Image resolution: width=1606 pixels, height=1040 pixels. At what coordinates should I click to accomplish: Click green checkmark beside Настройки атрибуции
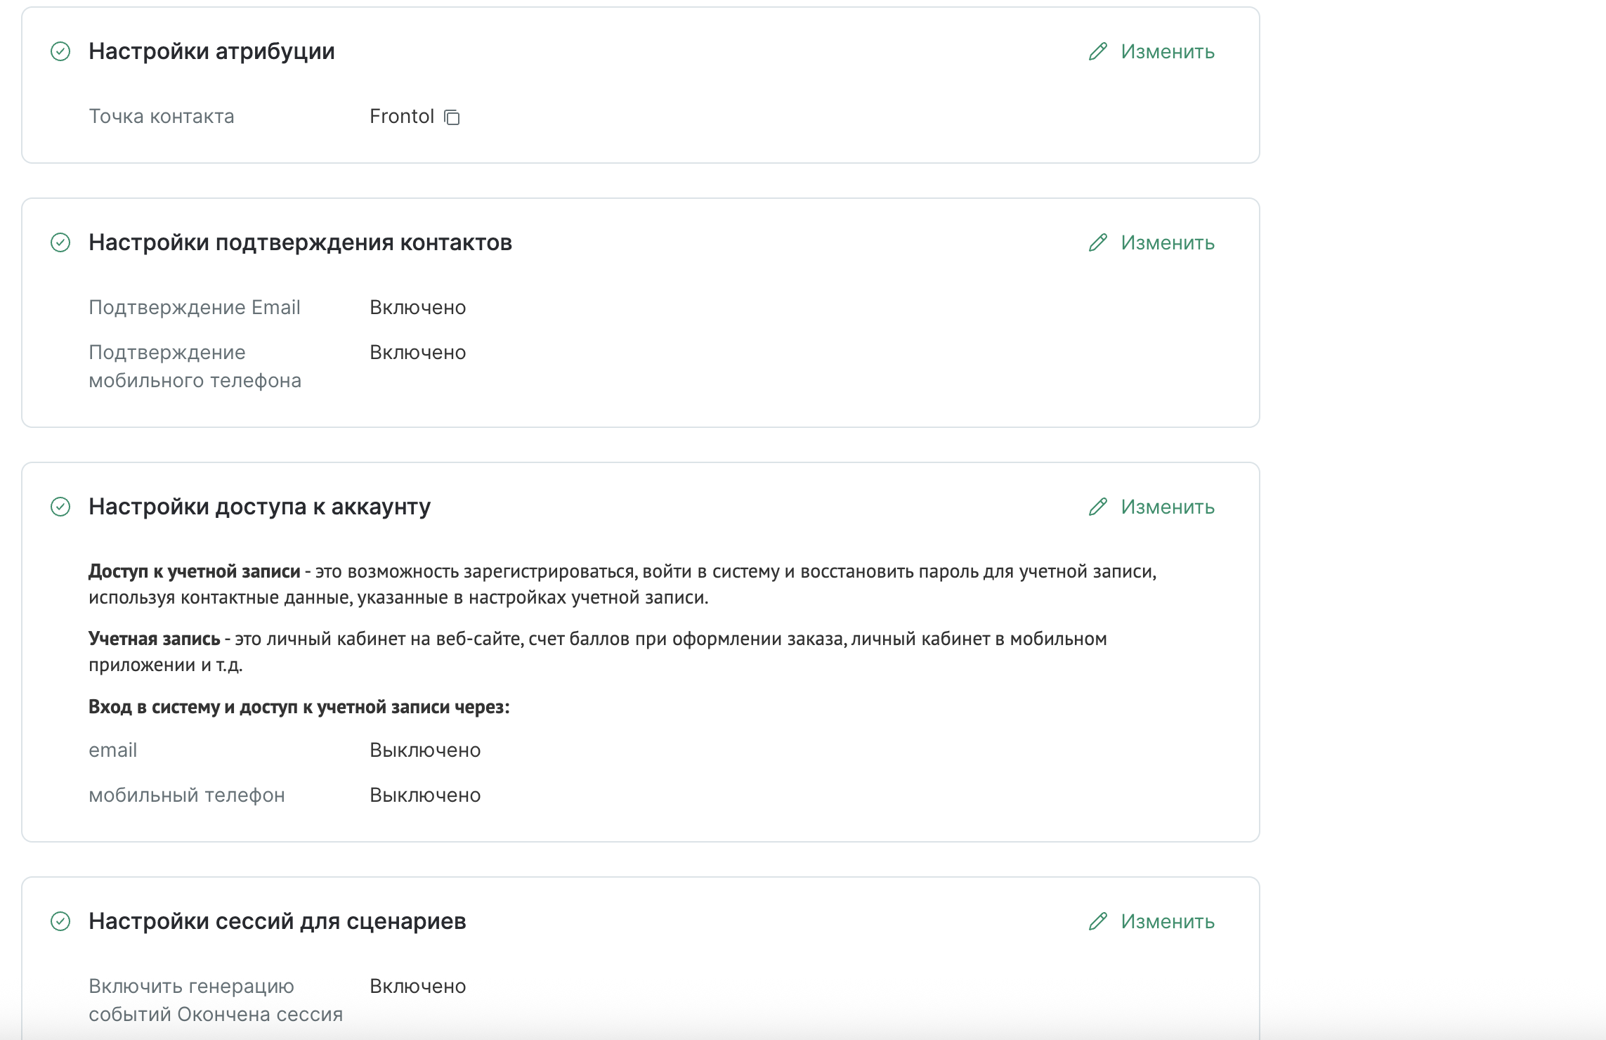tap(60, 51)
